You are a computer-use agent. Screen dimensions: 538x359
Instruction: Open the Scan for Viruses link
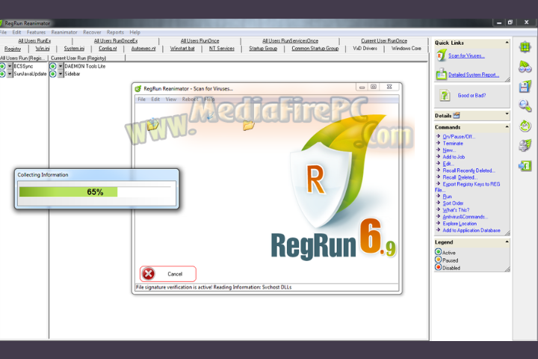pyautogui.click(x=466, y=55)
